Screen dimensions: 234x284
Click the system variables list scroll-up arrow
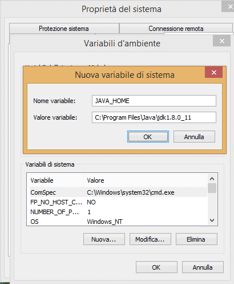pos(212,179)
